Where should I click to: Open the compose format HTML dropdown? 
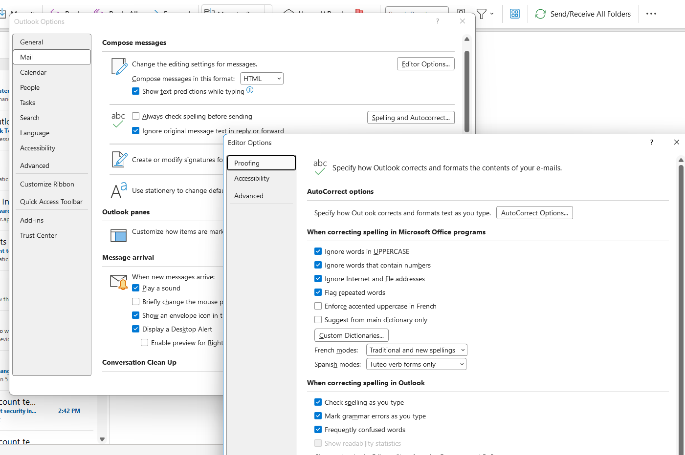tap(262, 79)
